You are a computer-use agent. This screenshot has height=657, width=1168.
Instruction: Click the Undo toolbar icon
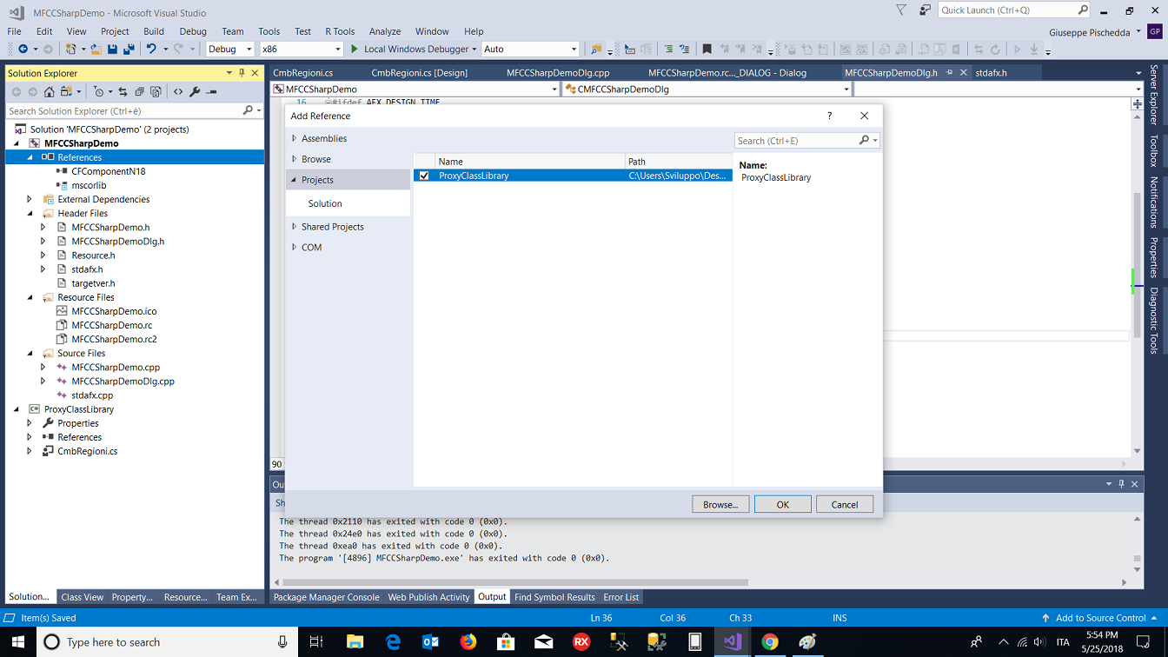pyautogui.click(x=151, y=50)
